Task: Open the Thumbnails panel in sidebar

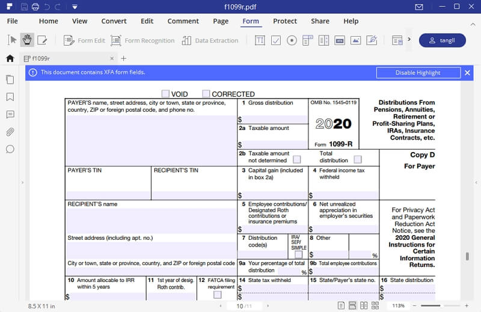Action: [x=10, y=79]
